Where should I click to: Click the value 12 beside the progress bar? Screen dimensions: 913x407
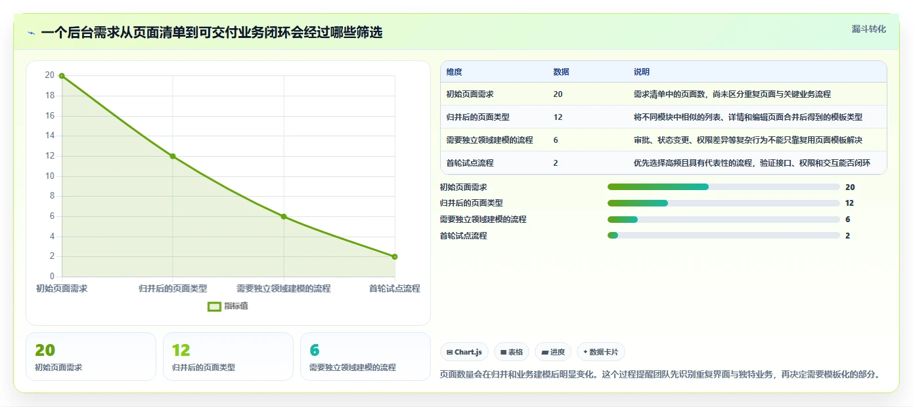[849, 203]
